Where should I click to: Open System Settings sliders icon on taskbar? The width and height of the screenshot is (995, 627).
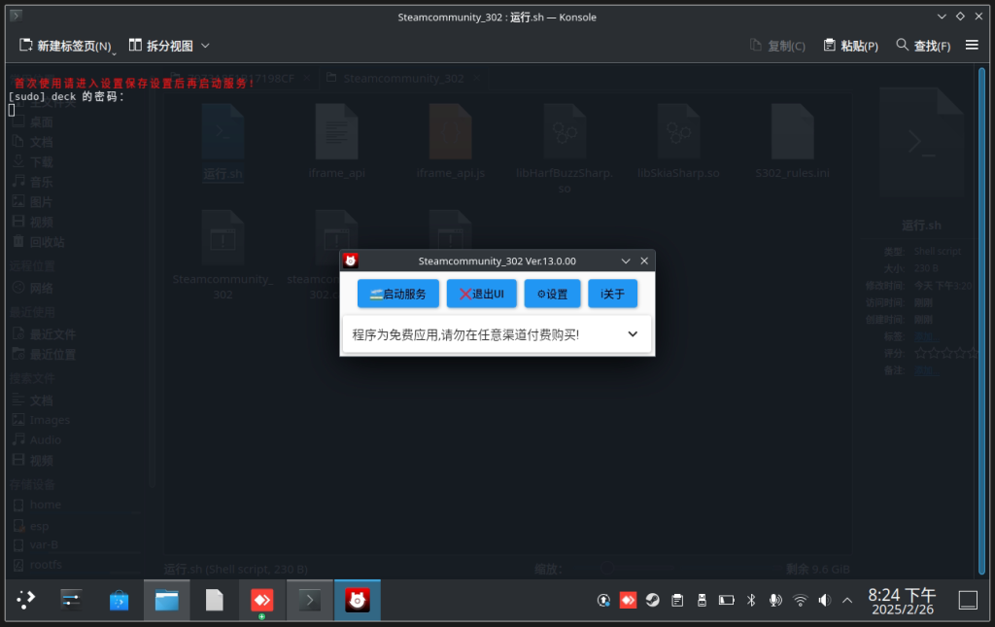(x=71, y=600)
